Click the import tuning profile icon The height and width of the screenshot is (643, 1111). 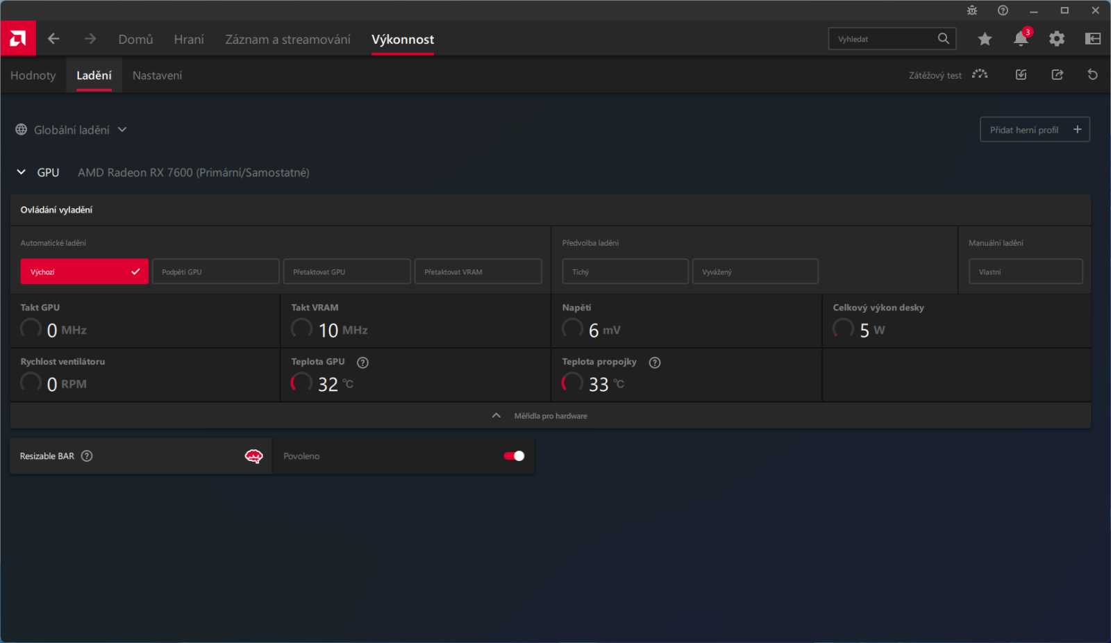click(x=1021, y=74)
